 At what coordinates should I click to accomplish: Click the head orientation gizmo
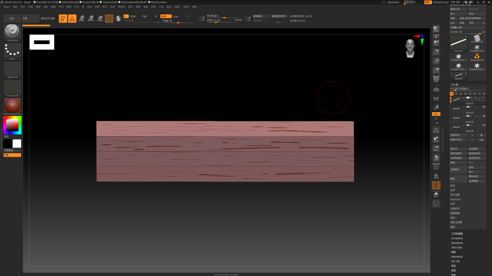point(410,47)
